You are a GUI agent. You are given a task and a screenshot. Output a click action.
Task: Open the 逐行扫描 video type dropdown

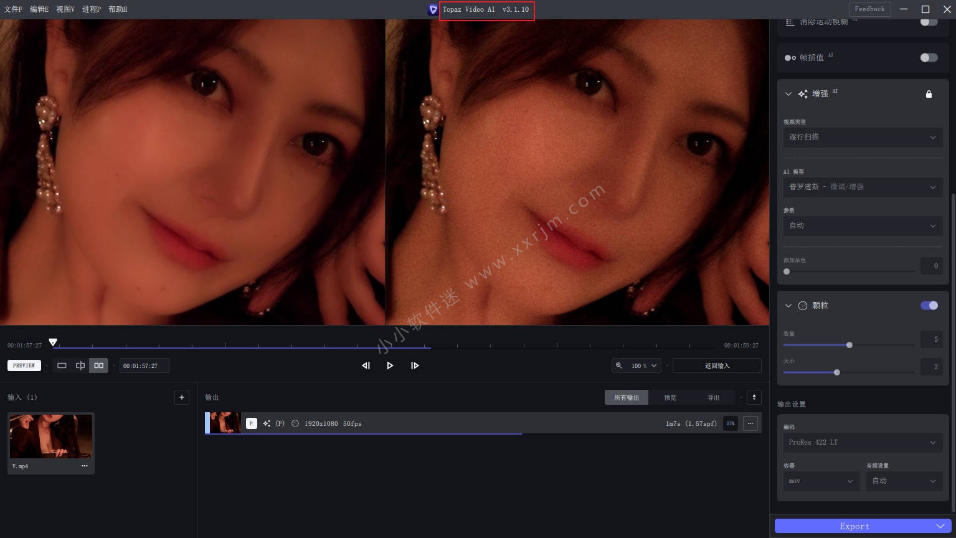[862, 137]
